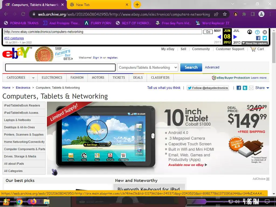
Task: Expand the CATEGORIES dropdown arrow
Action: tap(33, 78)
